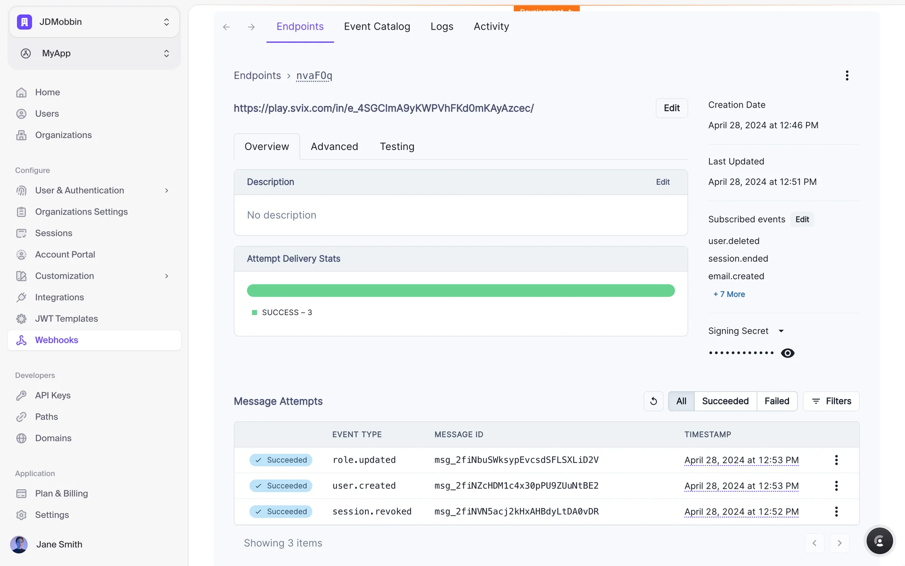This screenshot has height=566, width=905.
Task: Open the Advanced endpoint tab
Action: pos(334,147)
